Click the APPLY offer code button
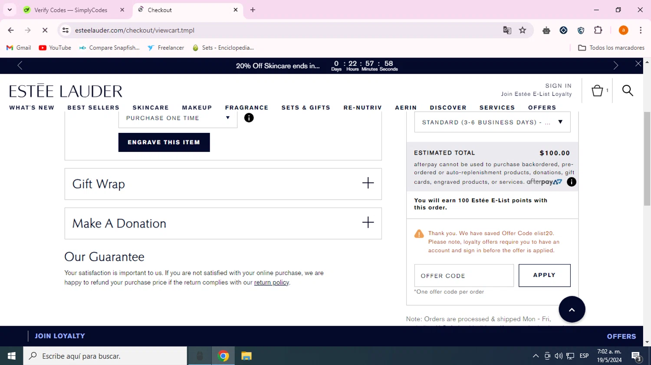The height and width of the screenshot is (365, 651). tap(544, 275)
